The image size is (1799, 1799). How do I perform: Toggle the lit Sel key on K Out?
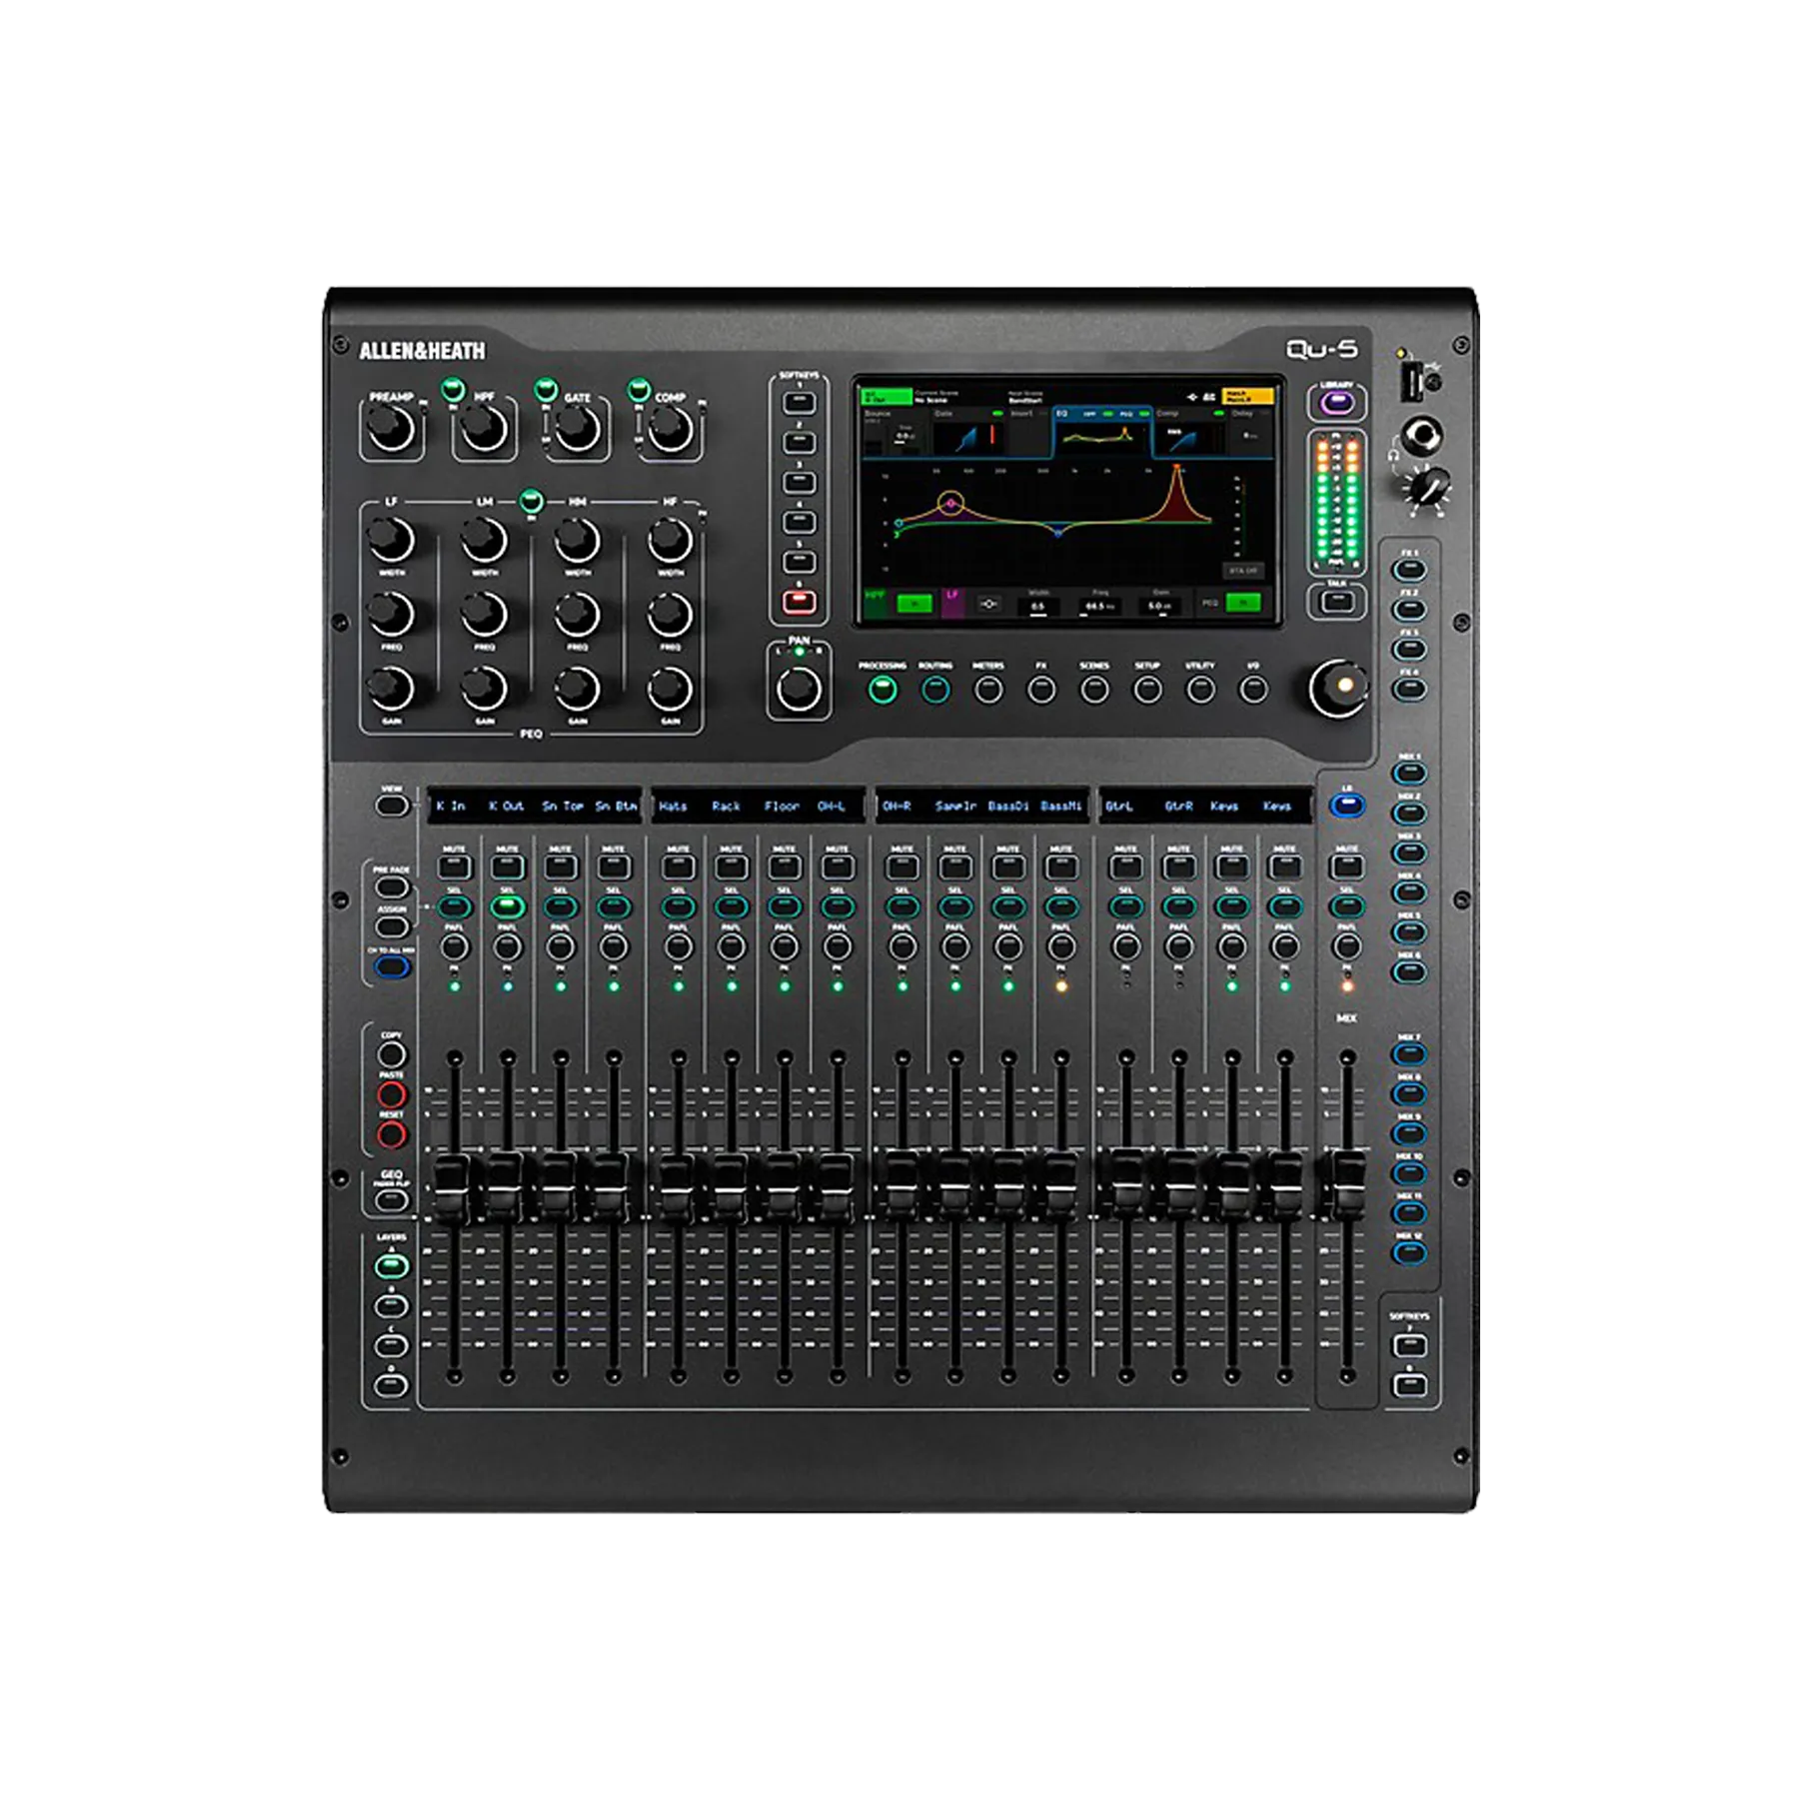(508, 906)
